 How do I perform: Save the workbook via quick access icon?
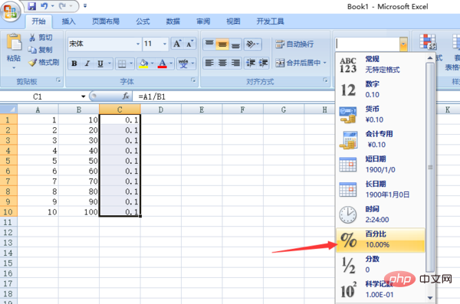pos(31,6)
